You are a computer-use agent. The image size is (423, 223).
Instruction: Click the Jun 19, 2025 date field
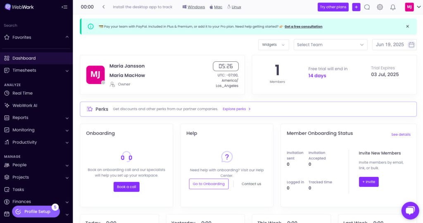coord(394,44)
